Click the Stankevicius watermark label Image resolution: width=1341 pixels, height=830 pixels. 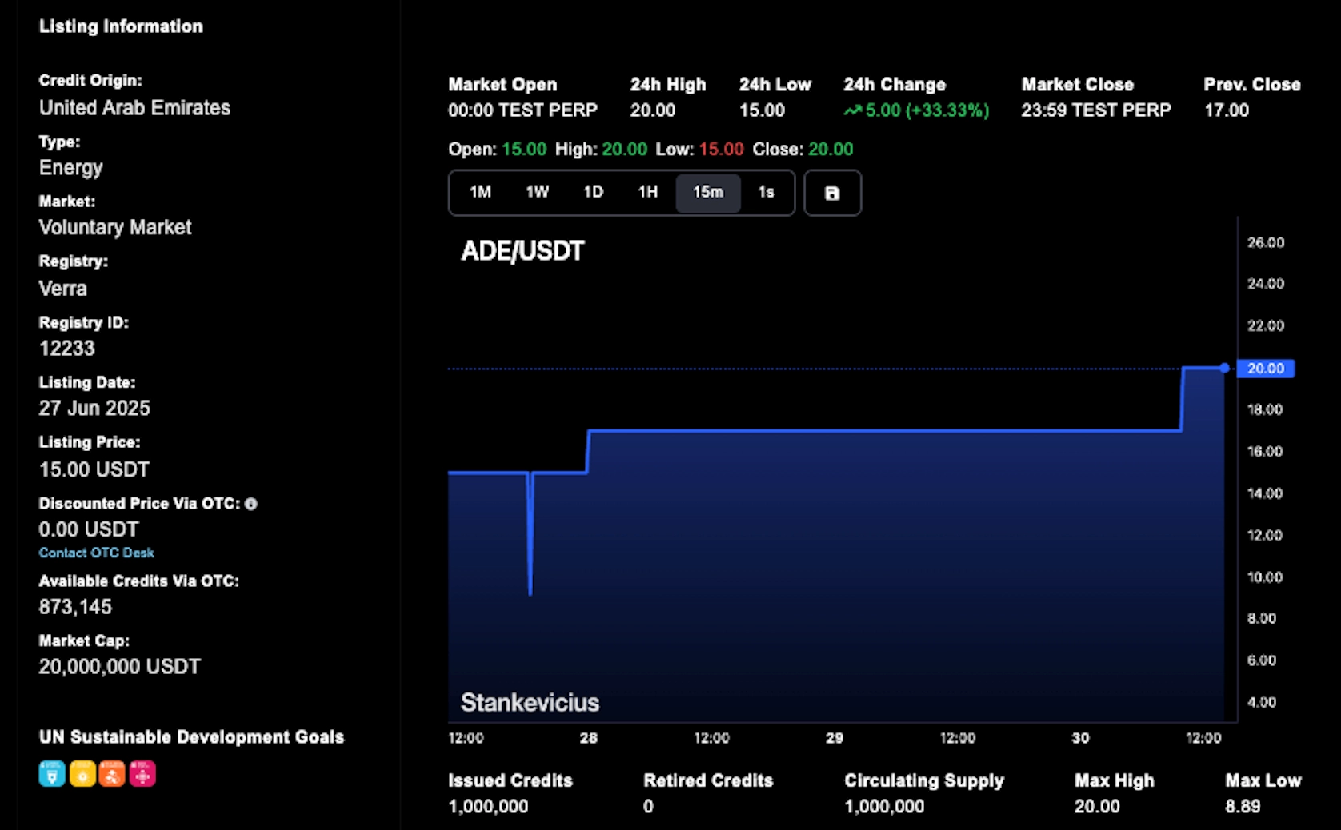530,702
